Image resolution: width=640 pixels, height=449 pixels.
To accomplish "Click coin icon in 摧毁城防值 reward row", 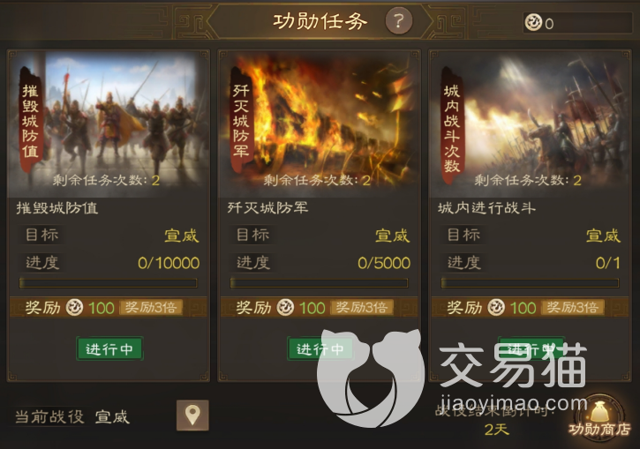I will pyautogui.click(x=75, y=308).
